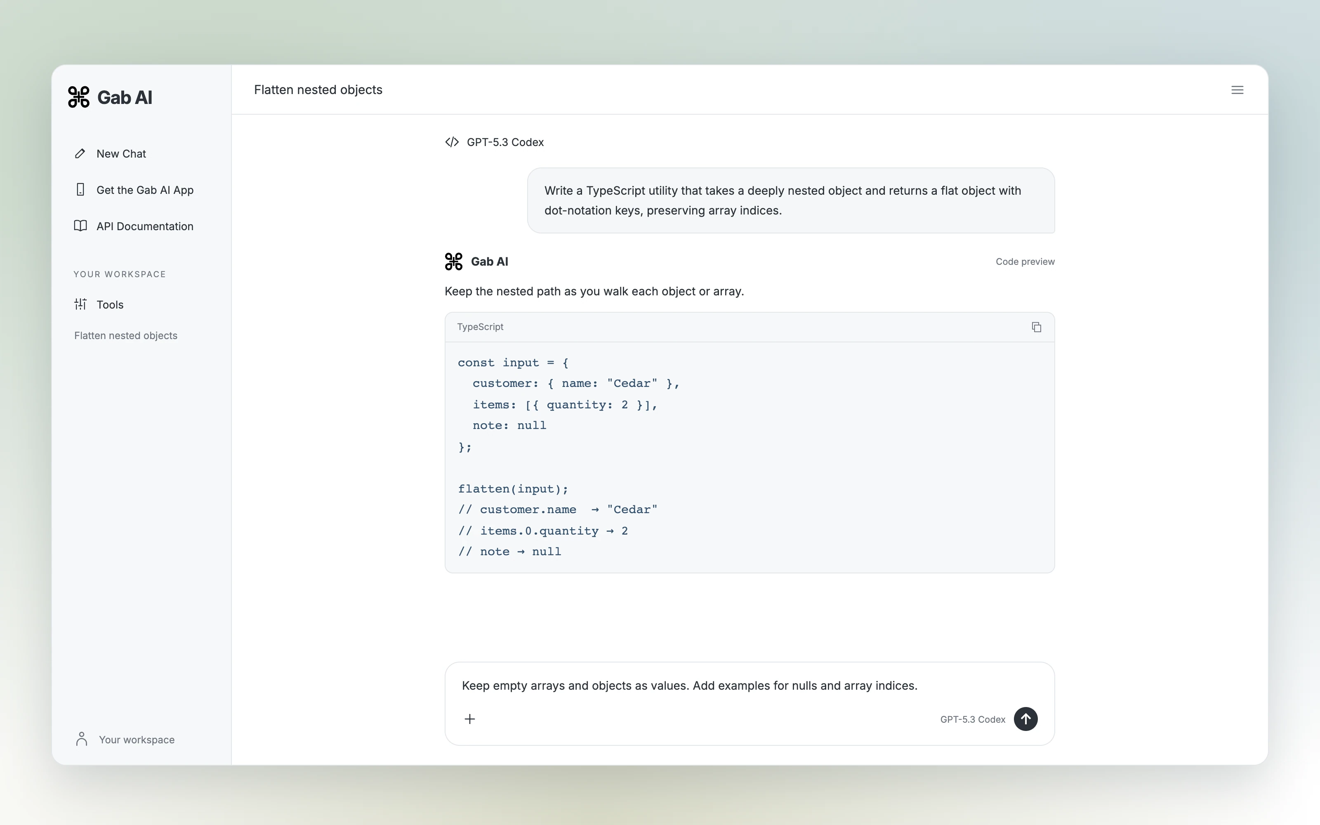The width and height of the screenshot is (1320, 825).
Task: Click the comment '// note → null'
Action: click(509, 552)
